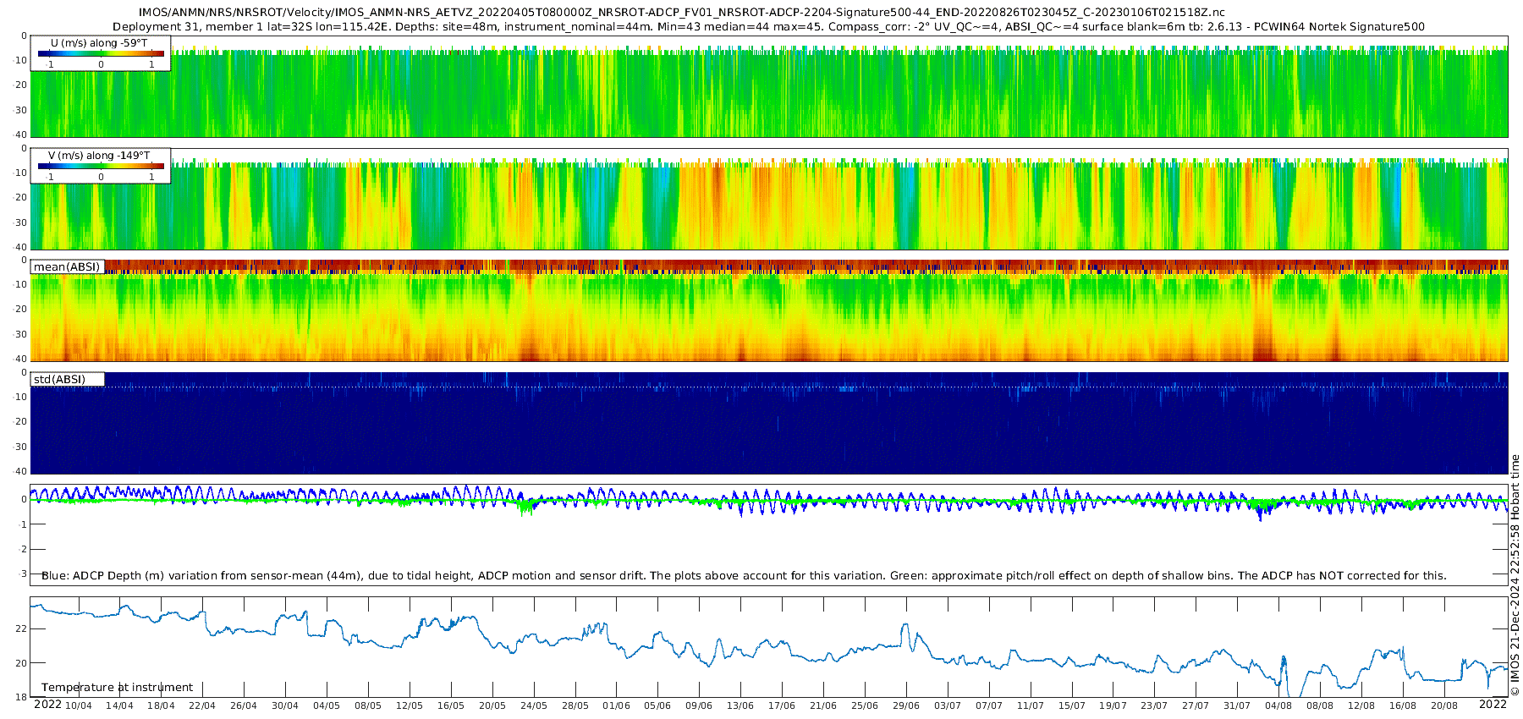Select the 04/08 date tick label
Image resolution: width=1523 pixels, height=719 pixels.
pos(1278,705)
